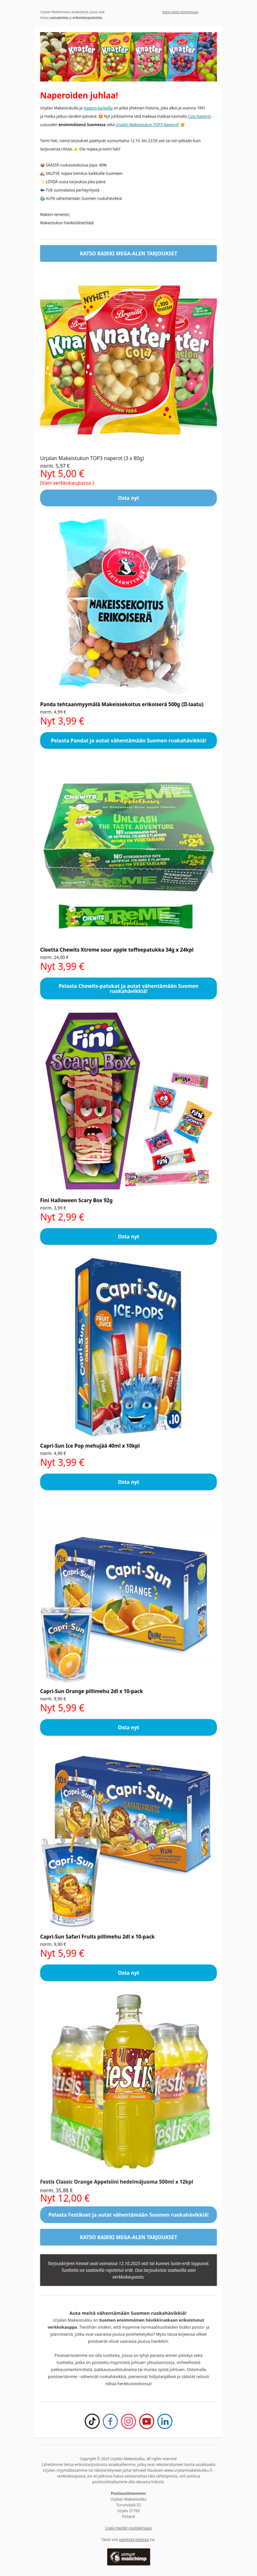257x2576 pixels.
Task: Click 'Osta nyt' under Knatter TOP3 naperot
Action: tap(128, 498)
